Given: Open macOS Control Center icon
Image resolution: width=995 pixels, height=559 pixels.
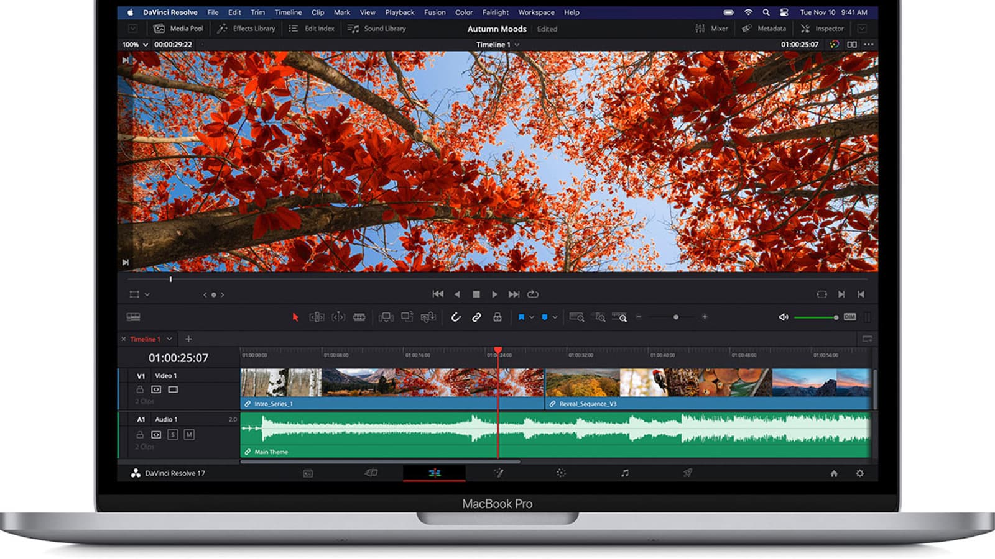Looking at the screenshot, I should coord(784,12).
